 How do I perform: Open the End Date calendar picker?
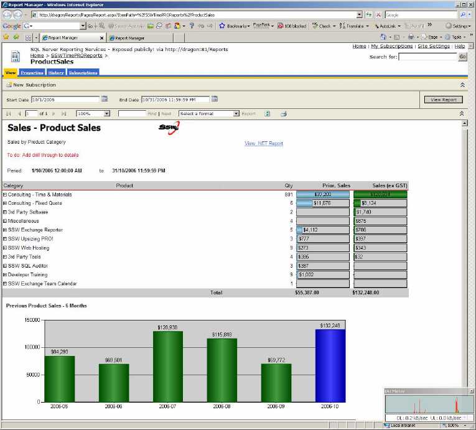[x=215, y=99]
